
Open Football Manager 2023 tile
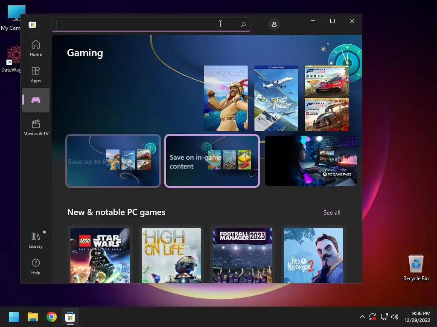[x=242, y=255]
